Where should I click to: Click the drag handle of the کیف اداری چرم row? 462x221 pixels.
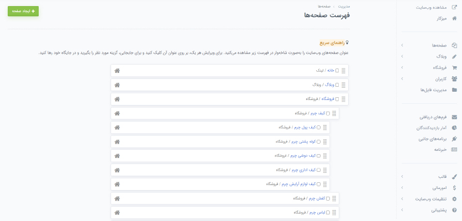[325, 170]
